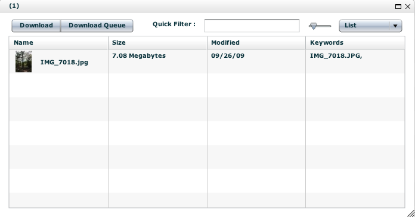Click the resize grip in corner
Image resolution: width=415 pixels, height=217 pixels.
click(x=411, y=213)
